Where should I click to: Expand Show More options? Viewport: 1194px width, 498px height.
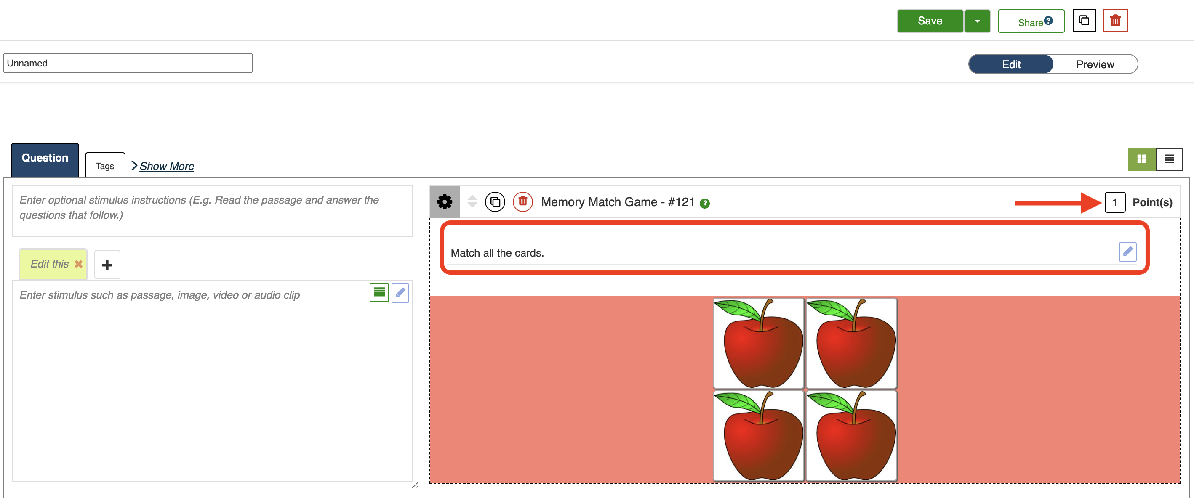click(x=166, y=166)
